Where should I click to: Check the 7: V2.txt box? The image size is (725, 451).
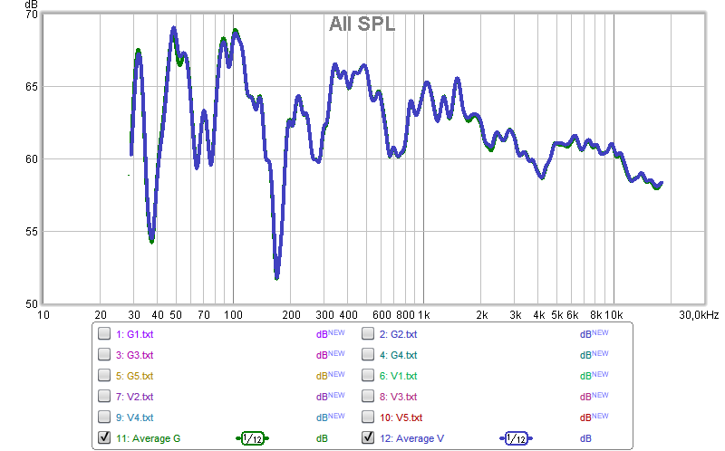coord(104,396)
